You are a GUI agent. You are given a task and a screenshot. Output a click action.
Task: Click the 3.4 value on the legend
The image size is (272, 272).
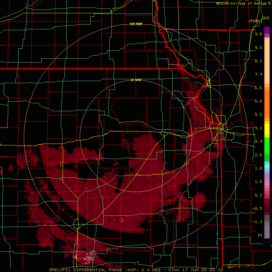pos(258,141)
